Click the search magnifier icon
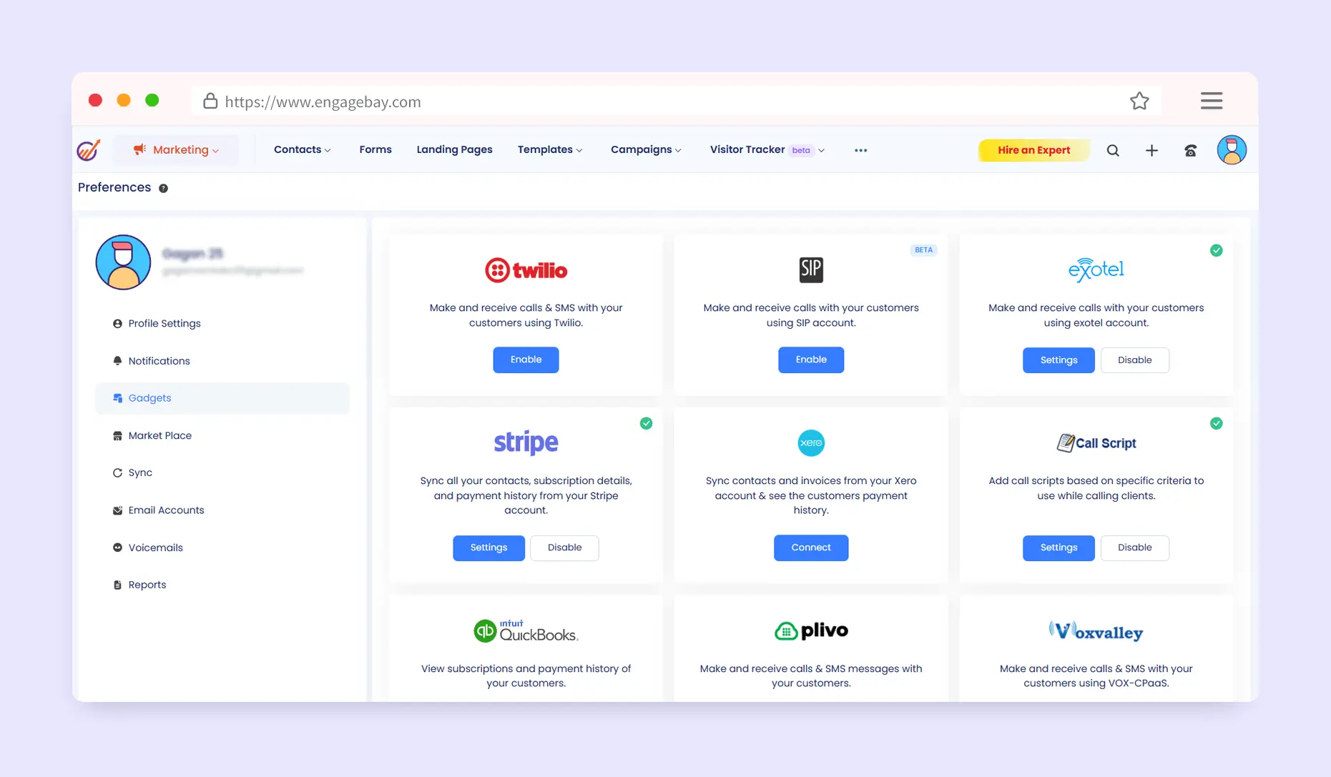 [x=1113, y=150]
